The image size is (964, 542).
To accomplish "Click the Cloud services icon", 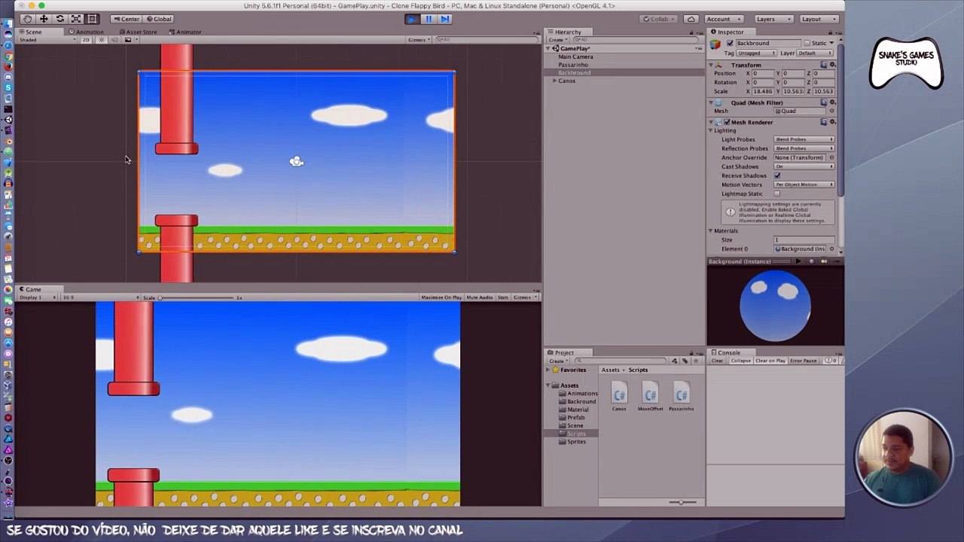I will [691, 19].
